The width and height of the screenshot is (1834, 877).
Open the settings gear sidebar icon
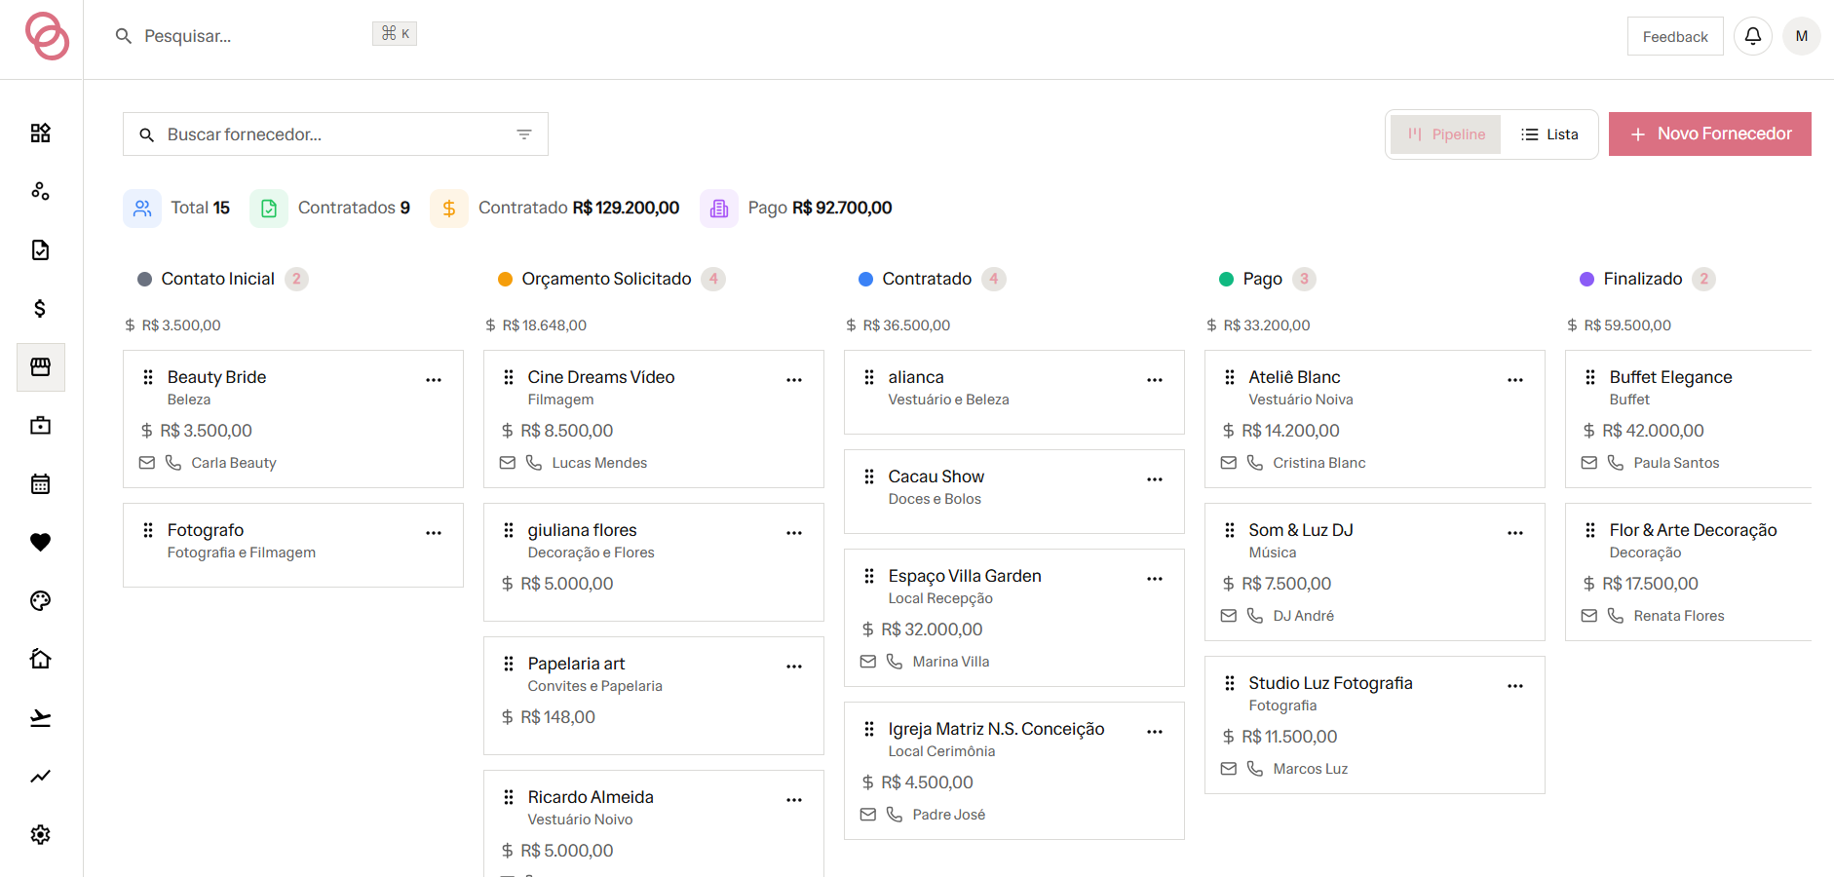pyautogui.click(x=40, y=834)
